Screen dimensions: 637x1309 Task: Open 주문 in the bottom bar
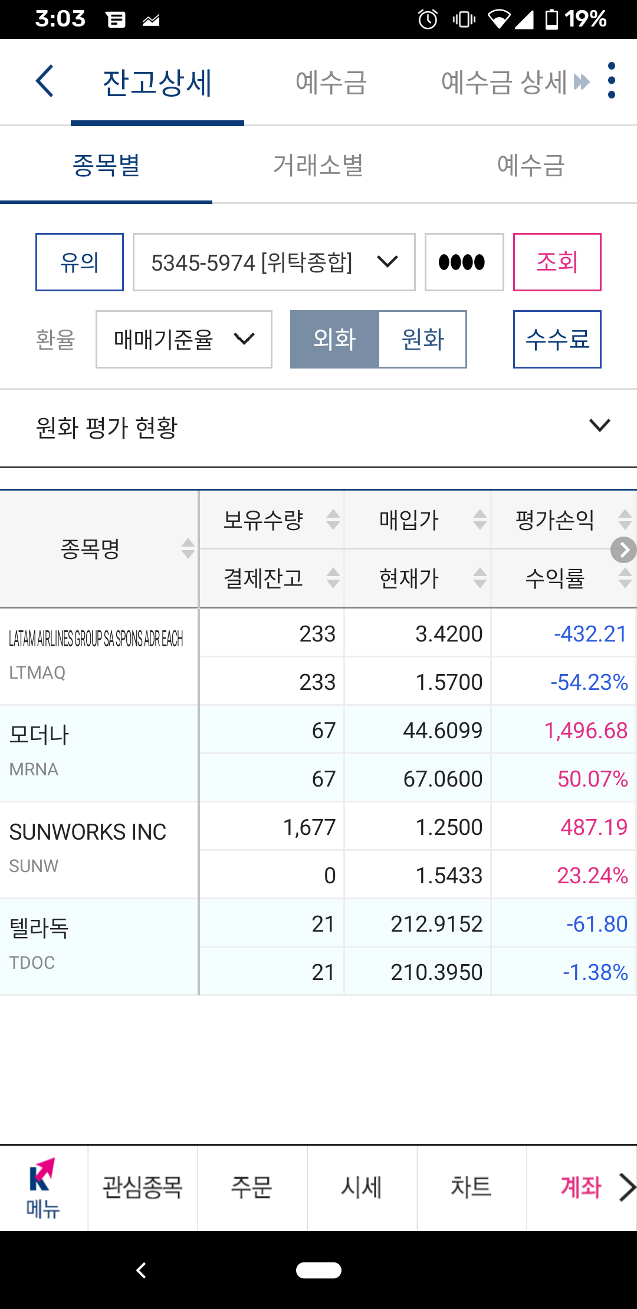coord(252,1187)
